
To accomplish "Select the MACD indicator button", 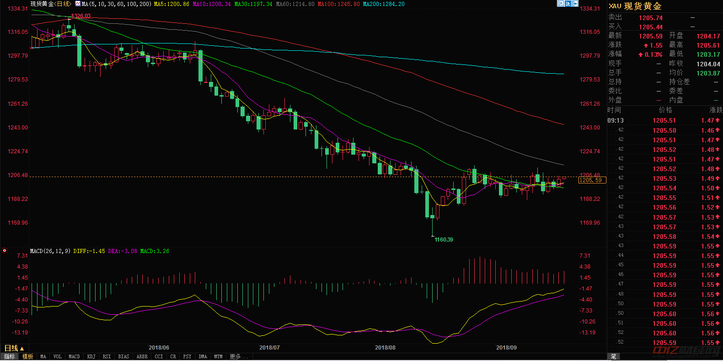I will click(74, 356).
